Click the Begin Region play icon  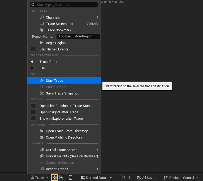coord(42,43)
